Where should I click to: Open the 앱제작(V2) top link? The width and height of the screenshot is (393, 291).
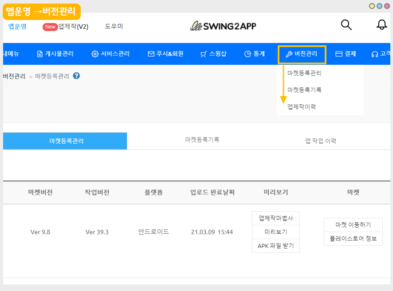tap(66, 27)
